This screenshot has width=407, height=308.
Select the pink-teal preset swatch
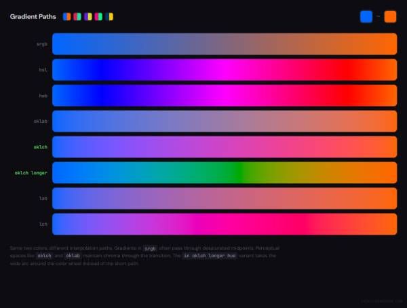(x=77, y=16)
